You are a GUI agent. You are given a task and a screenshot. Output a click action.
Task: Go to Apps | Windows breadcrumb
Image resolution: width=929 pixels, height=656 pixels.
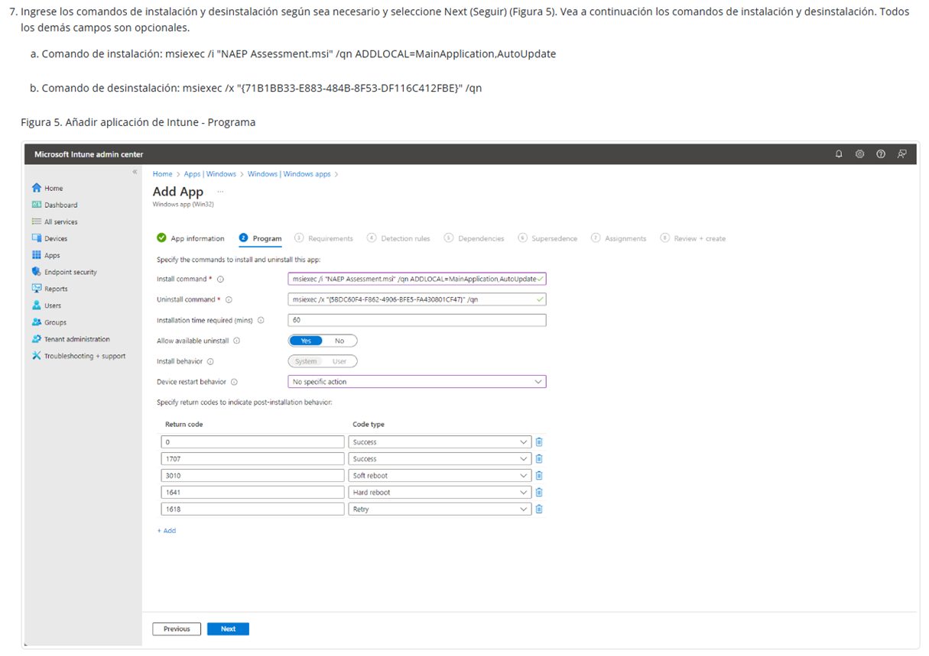tap(210, 174)
